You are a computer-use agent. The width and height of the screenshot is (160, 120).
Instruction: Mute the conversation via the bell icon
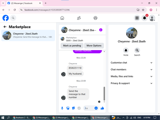(x=126, y=50)
